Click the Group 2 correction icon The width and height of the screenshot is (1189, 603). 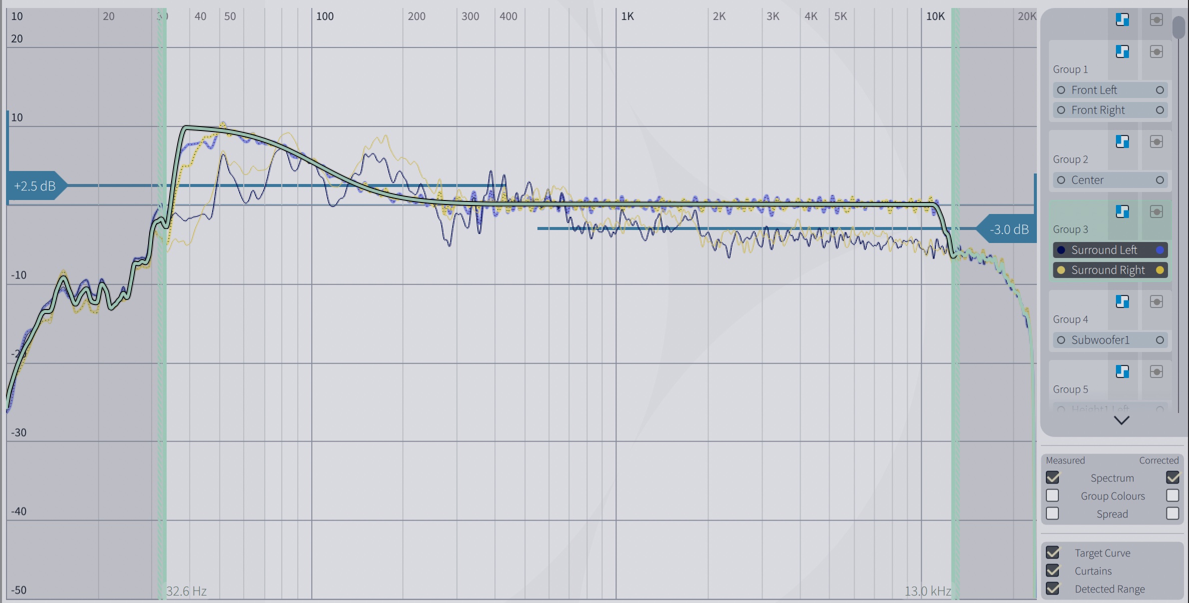(1122, 141)
